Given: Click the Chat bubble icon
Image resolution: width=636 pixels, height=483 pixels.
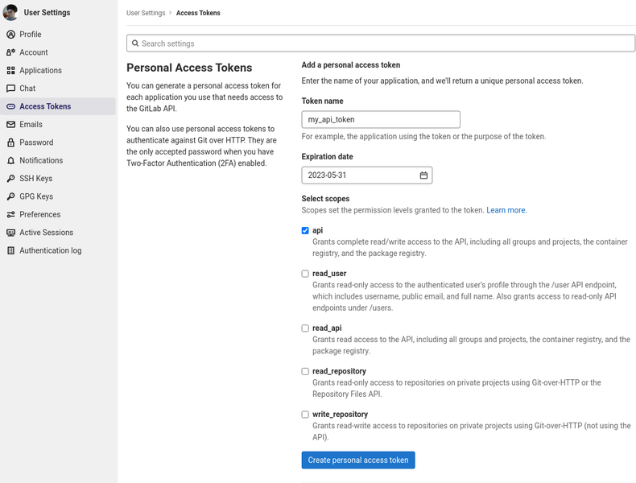Looking at the screenshot, I should pyautogui.click(x=10, y=89).
